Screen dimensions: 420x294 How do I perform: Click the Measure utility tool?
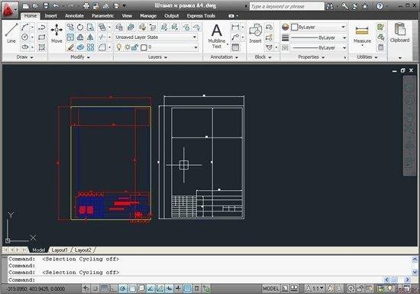[362, 34]
